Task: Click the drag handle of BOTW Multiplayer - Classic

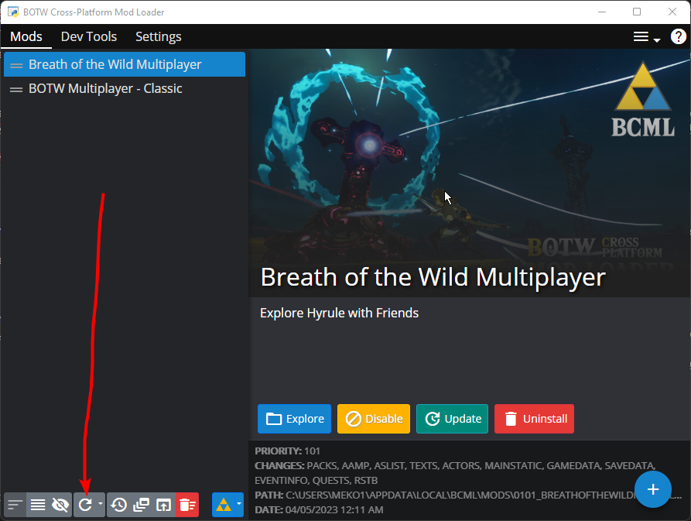Action: point(16,90)
